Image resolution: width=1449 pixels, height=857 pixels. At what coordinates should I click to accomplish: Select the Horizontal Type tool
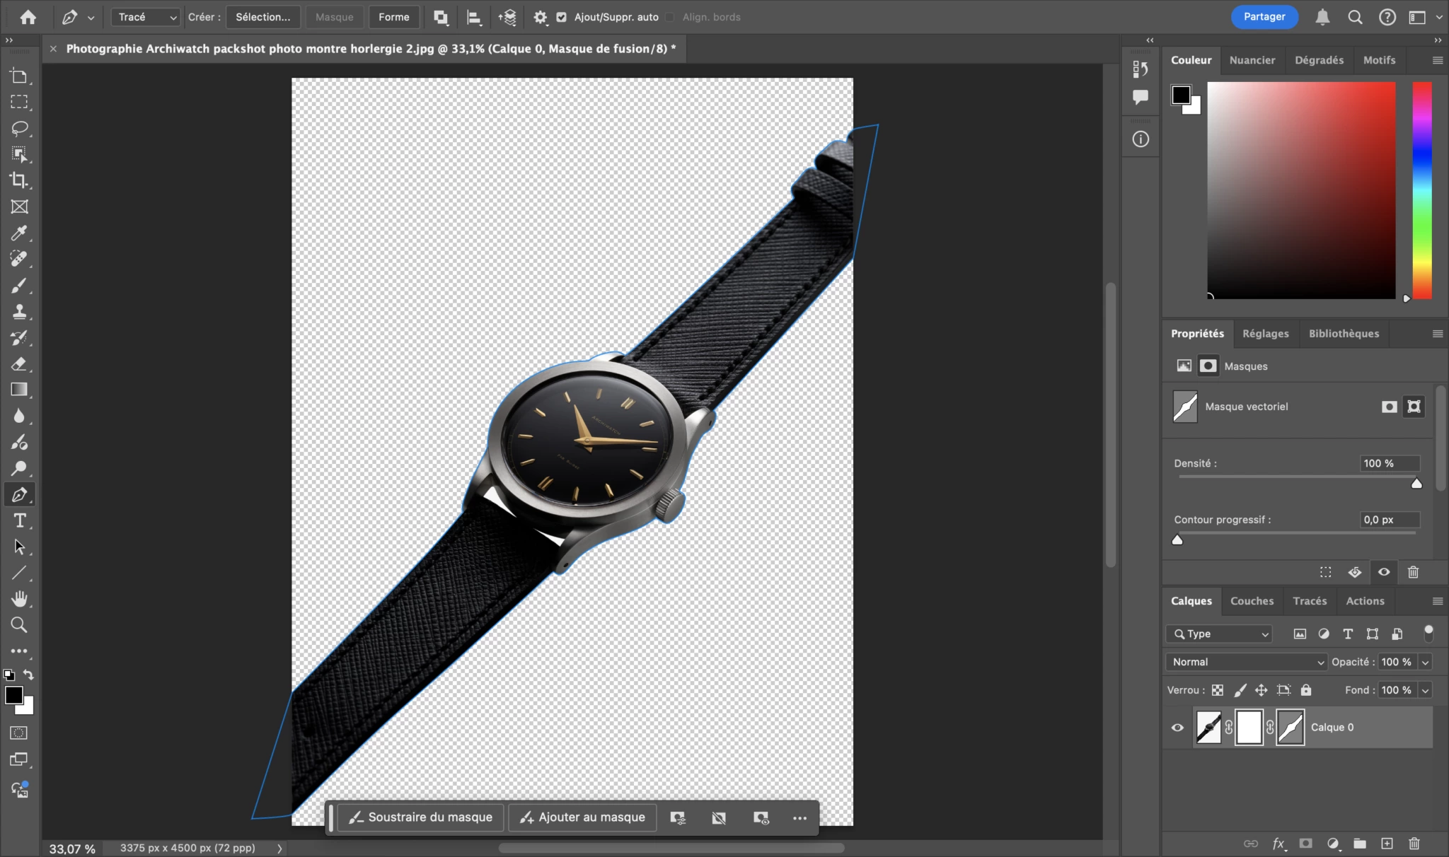(19, 521)
